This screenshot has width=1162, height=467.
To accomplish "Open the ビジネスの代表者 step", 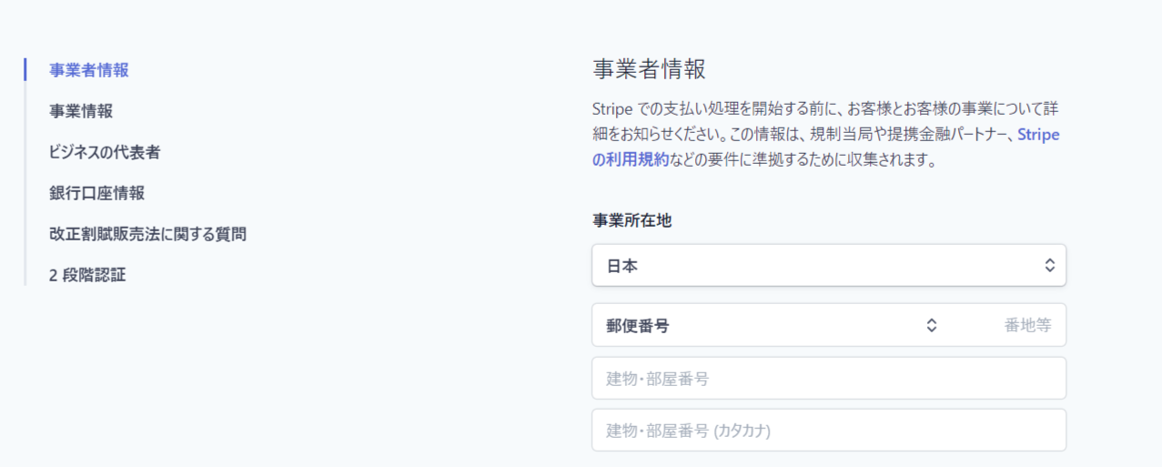I will 105,152.
